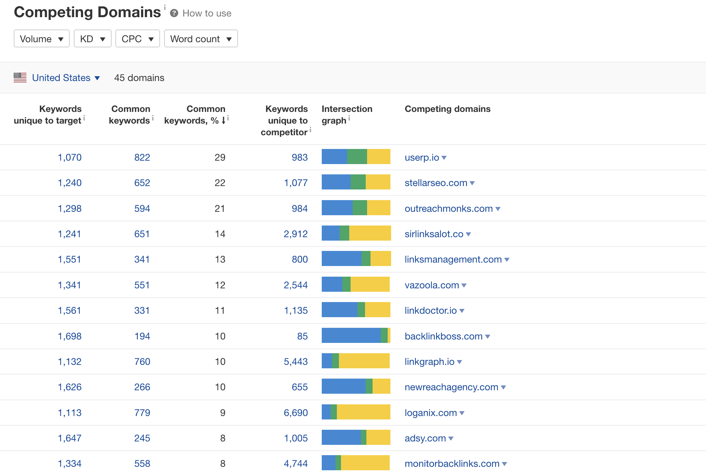
Task: Expand dropdown arrow next to adsy.com
Action: click(451, 439)
